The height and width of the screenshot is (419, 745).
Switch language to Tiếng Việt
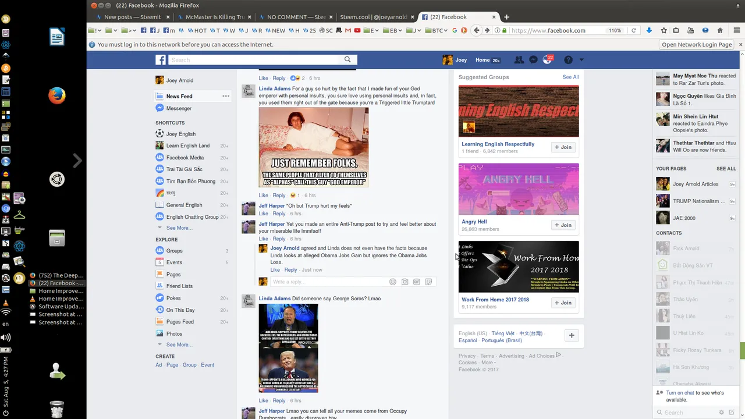[x=503, y=333]
